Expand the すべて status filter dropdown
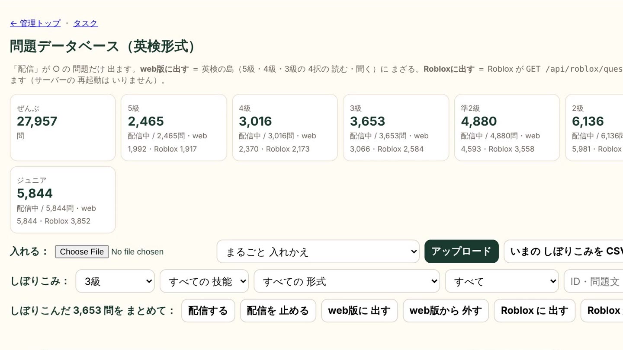The height and width of the screenshot is (350, 623). click(x=502, y=281)
